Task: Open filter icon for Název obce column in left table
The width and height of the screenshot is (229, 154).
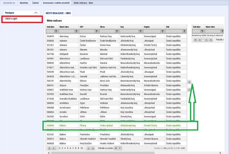Action: pos(76,31)
